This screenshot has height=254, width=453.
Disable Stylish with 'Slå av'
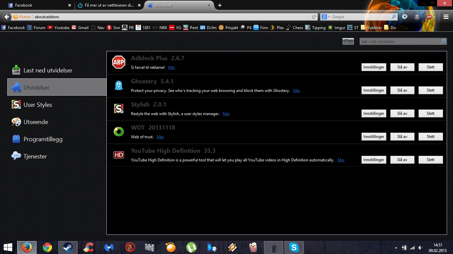(x=402, y=113)
